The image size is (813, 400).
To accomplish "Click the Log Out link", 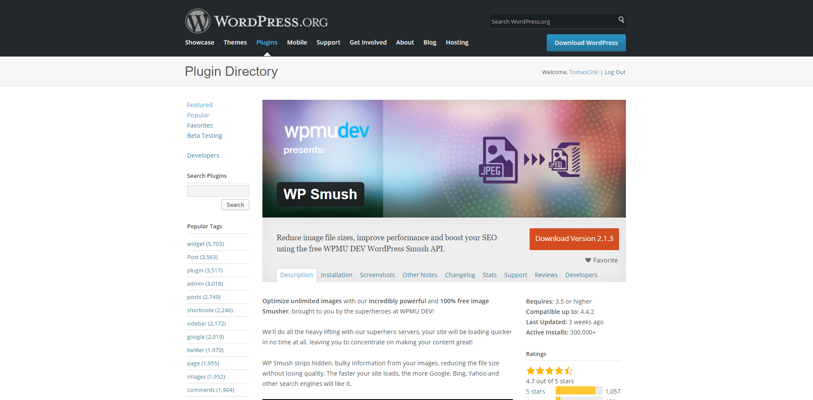I will click(615, 72).
